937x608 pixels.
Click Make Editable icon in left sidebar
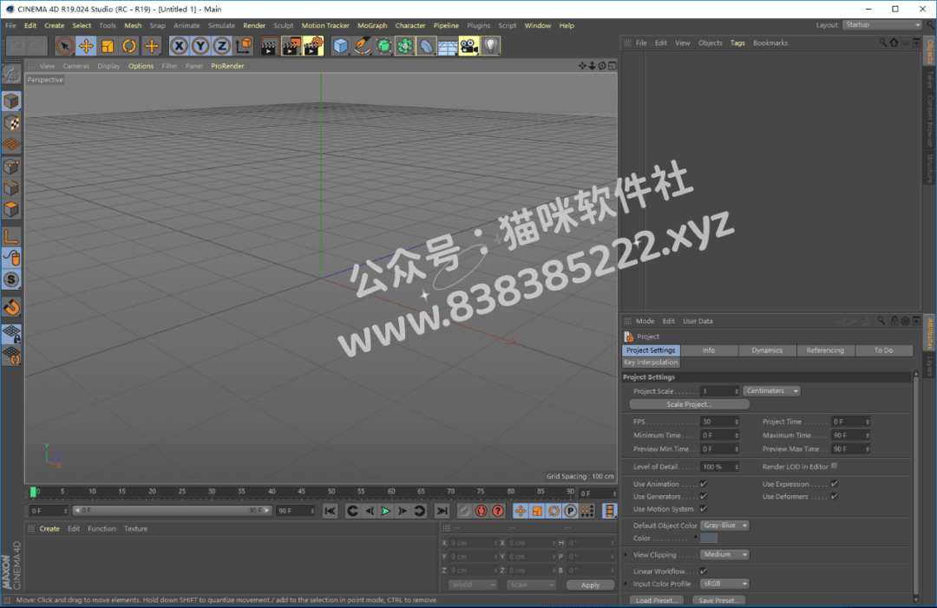11,75
